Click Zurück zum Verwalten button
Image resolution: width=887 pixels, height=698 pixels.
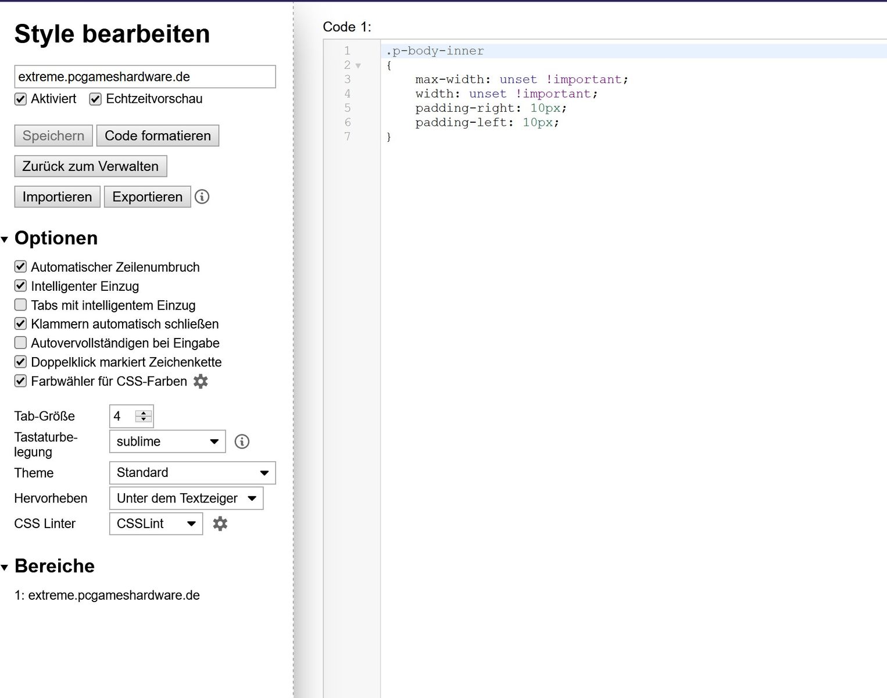pyautogui.click(x=90, y=166)
